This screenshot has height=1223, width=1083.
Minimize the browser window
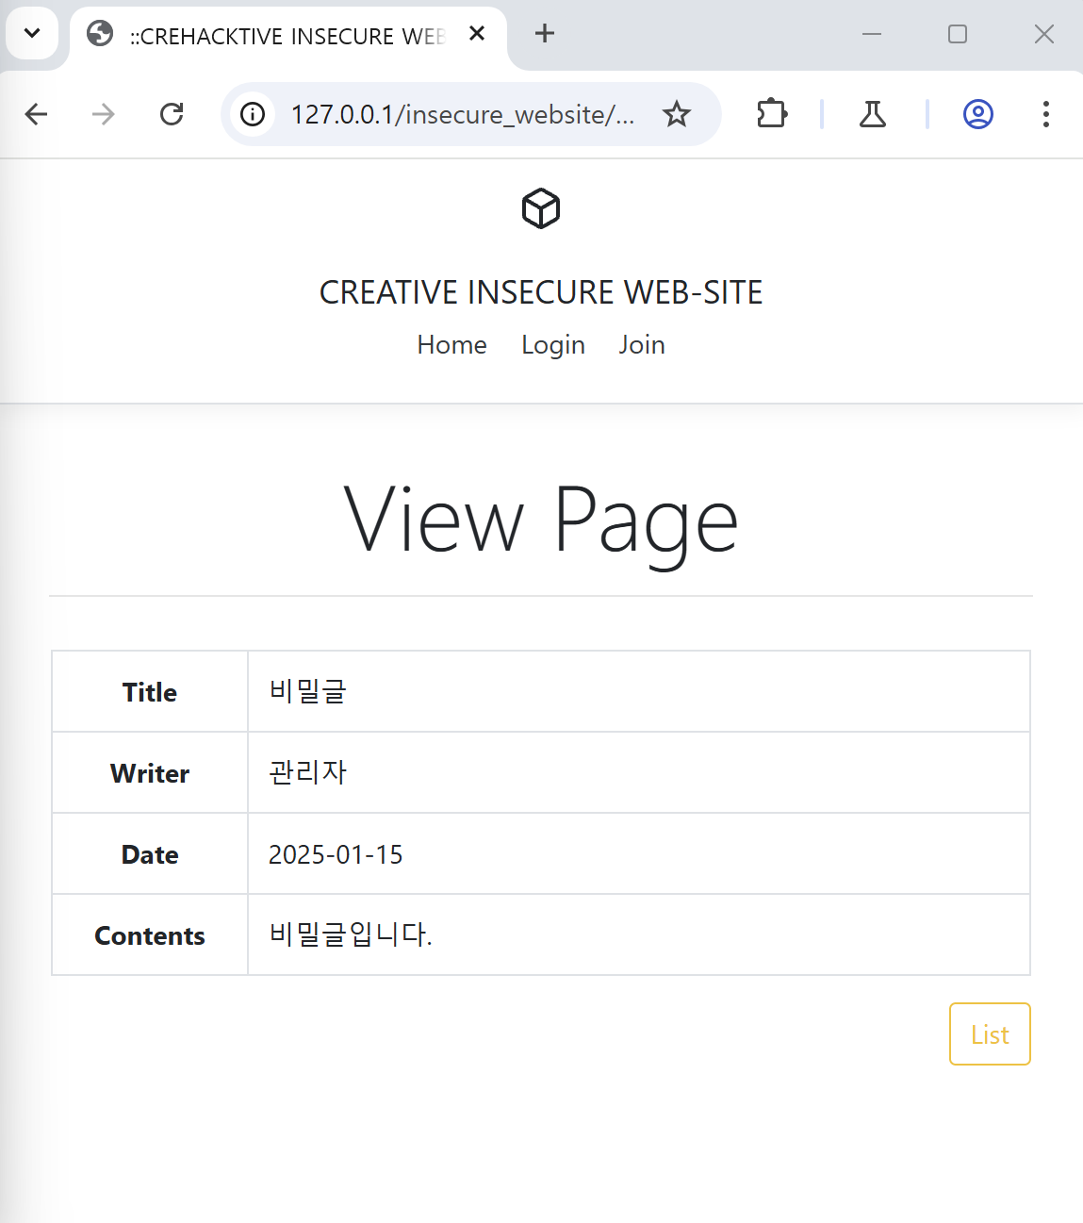872,34
